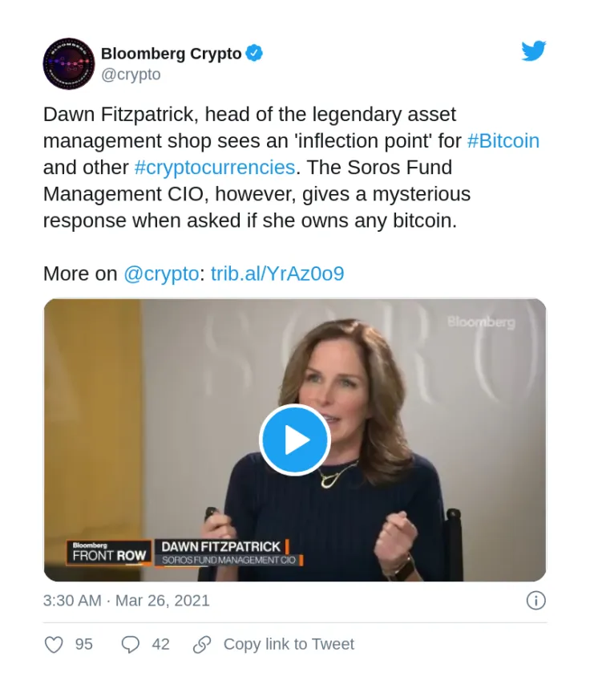
Task: Click the 42 replies count
Action: point(160,644)
